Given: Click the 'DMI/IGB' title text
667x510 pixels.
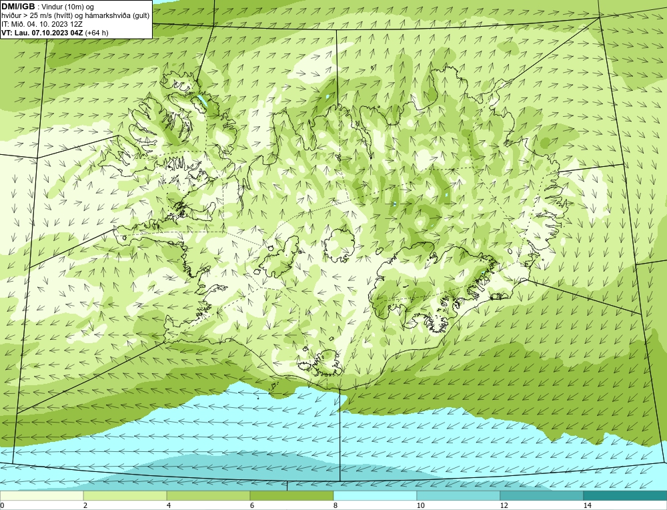Looking at the screenshot, I should coord(18,7).
